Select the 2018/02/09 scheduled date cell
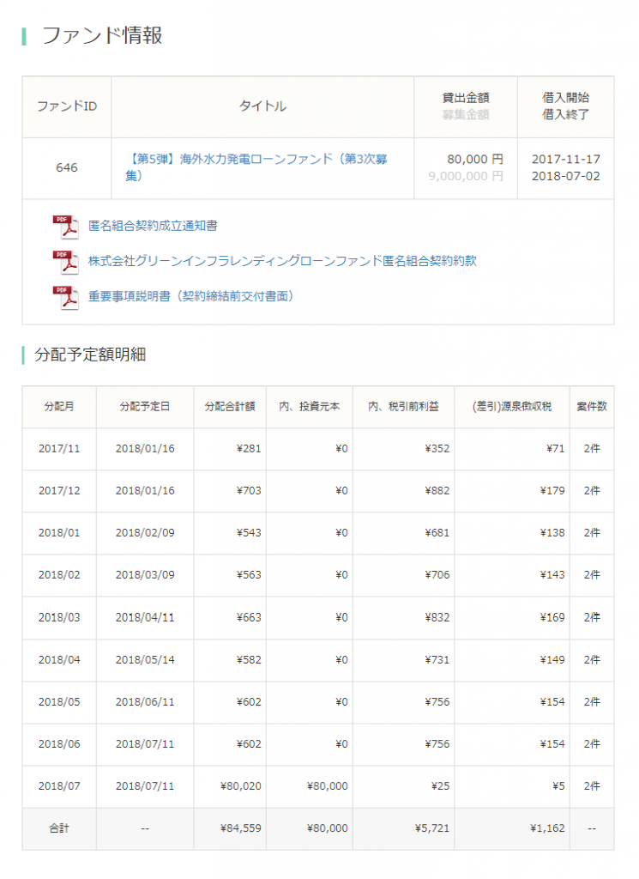This screenshot has width=639, height=879. coord(145,533)
